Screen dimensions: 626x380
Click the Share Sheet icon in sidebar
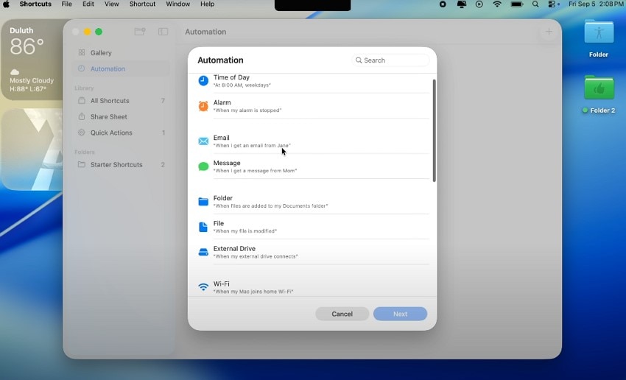[82, 116]
